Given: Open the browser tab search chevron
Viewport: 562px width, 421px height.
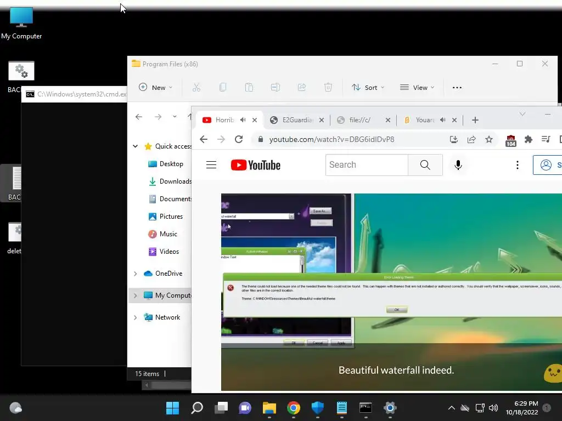Looking at the screenshot, I should [x=522, y=114].
